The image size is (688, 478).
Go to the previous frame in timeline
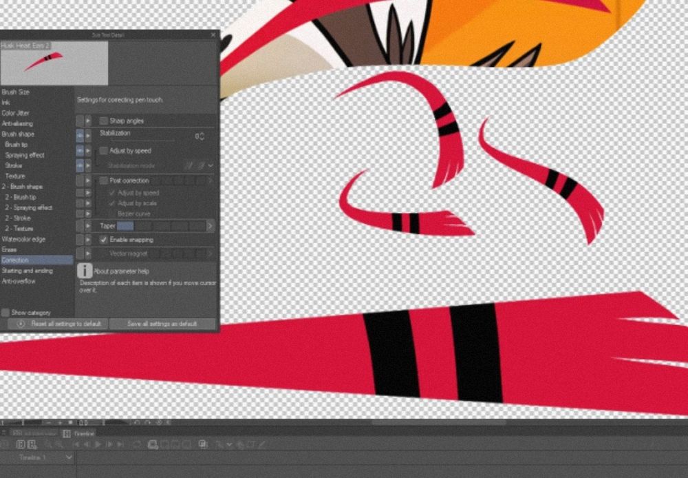[x=87, y=445]
